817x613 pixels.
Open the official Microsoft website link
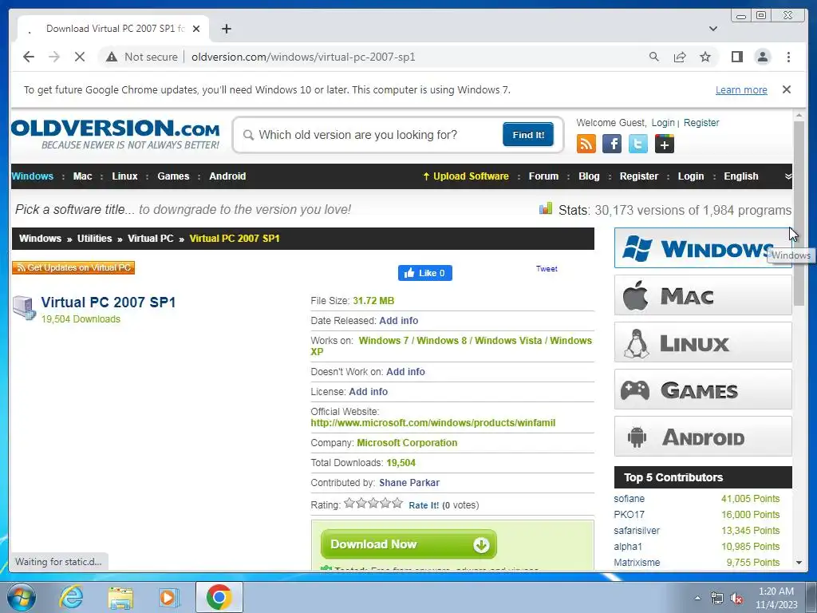(433, 423)
